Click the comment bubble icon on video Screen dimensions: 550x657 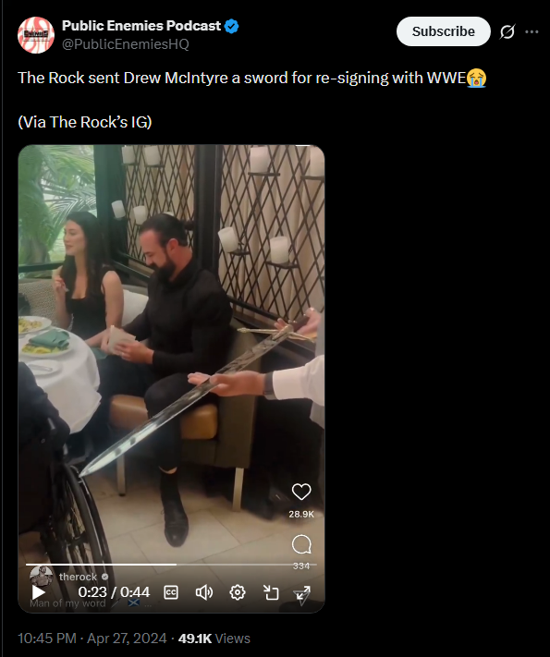(x=301, y=544)
